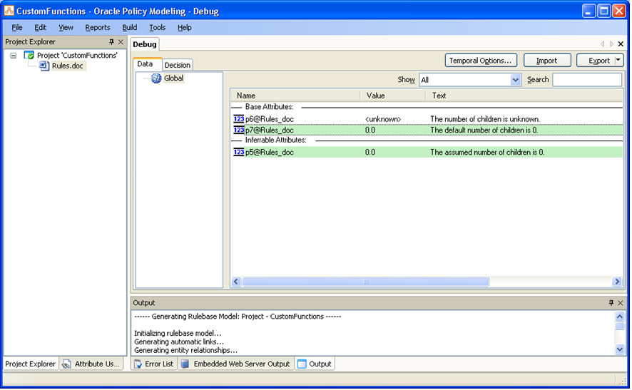Screen dimensions: 632x390
Task: Pin the Project Explorer panel
Action: coord(111,41)
